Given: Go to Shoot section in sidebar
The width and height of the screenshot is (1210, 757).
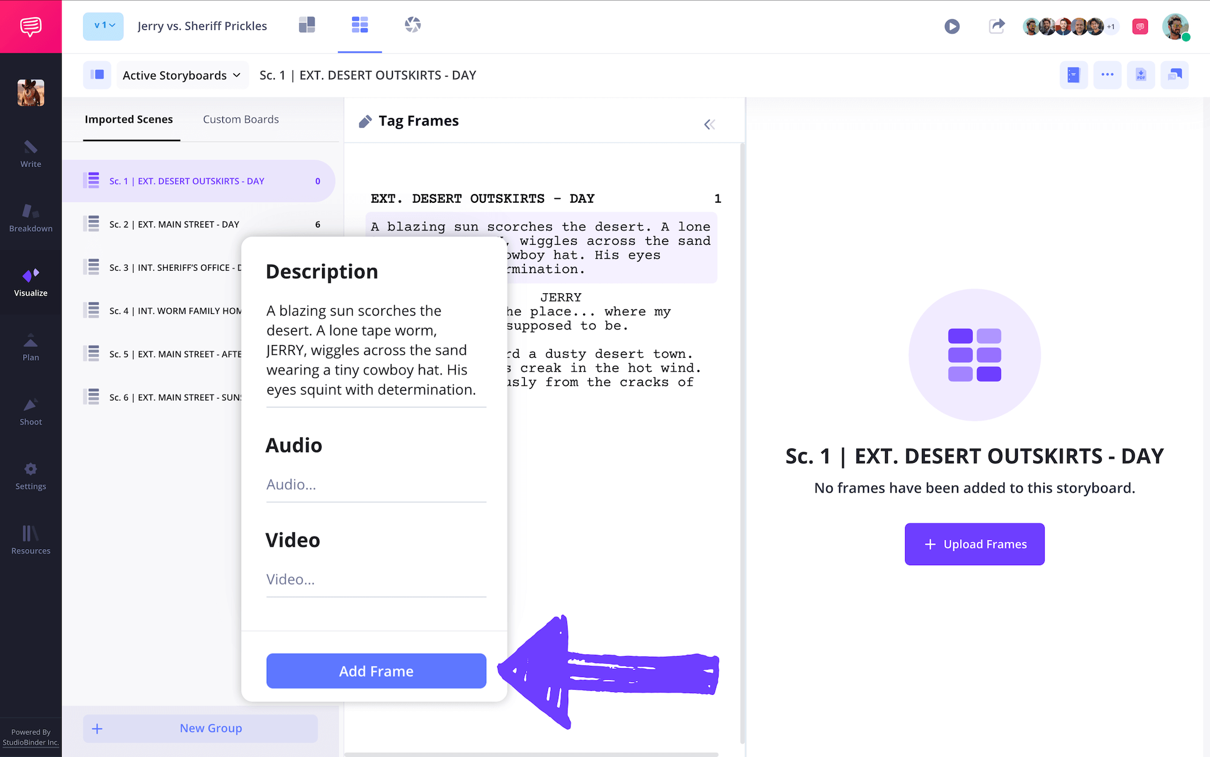Looking at the screenshot, I should tap(31, 412).
